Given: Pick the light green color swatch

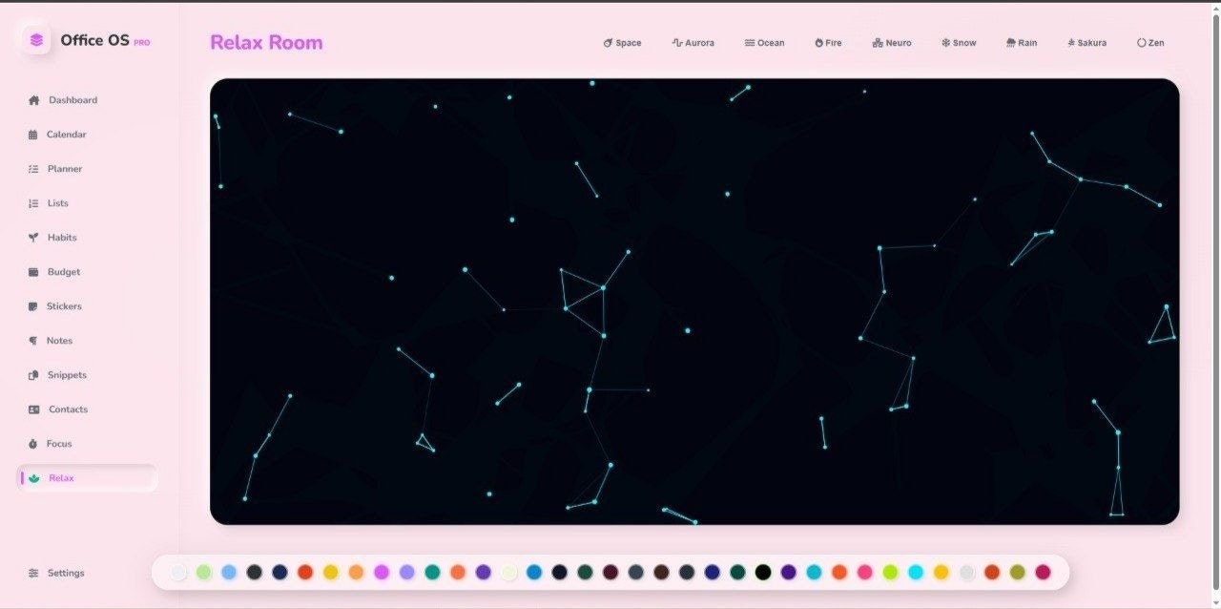Looking at the screenshot, I should (203, 573).
